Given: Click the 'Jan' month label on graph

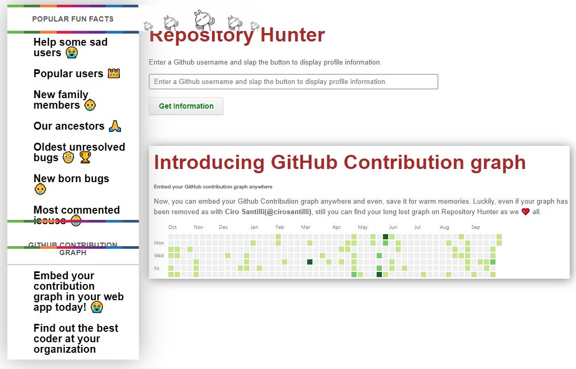Looking at the screenshot, I should pyautogui.click(x=254, y=227).
